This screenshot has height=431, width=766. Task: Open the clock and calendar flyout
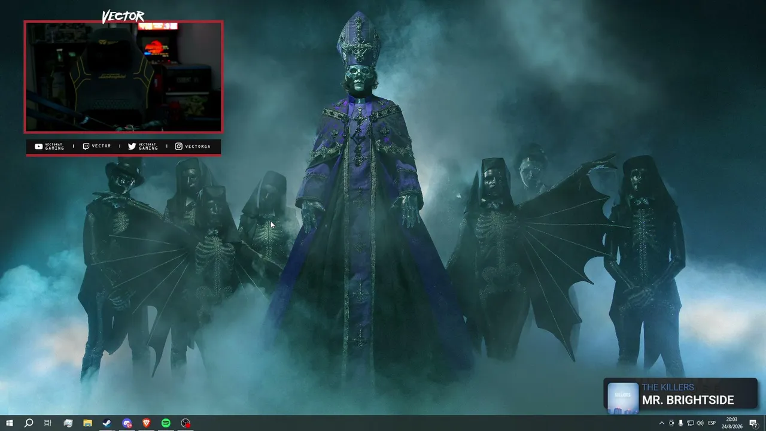pos(732,423)
